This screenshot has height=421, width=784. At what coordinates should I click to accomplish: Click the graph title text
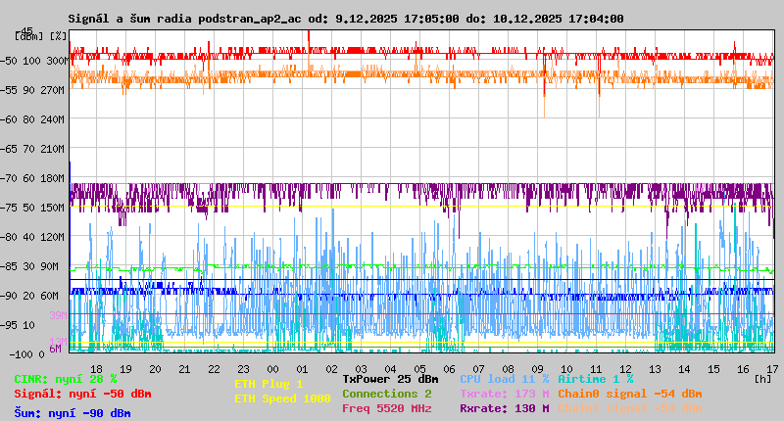(345, 19)
